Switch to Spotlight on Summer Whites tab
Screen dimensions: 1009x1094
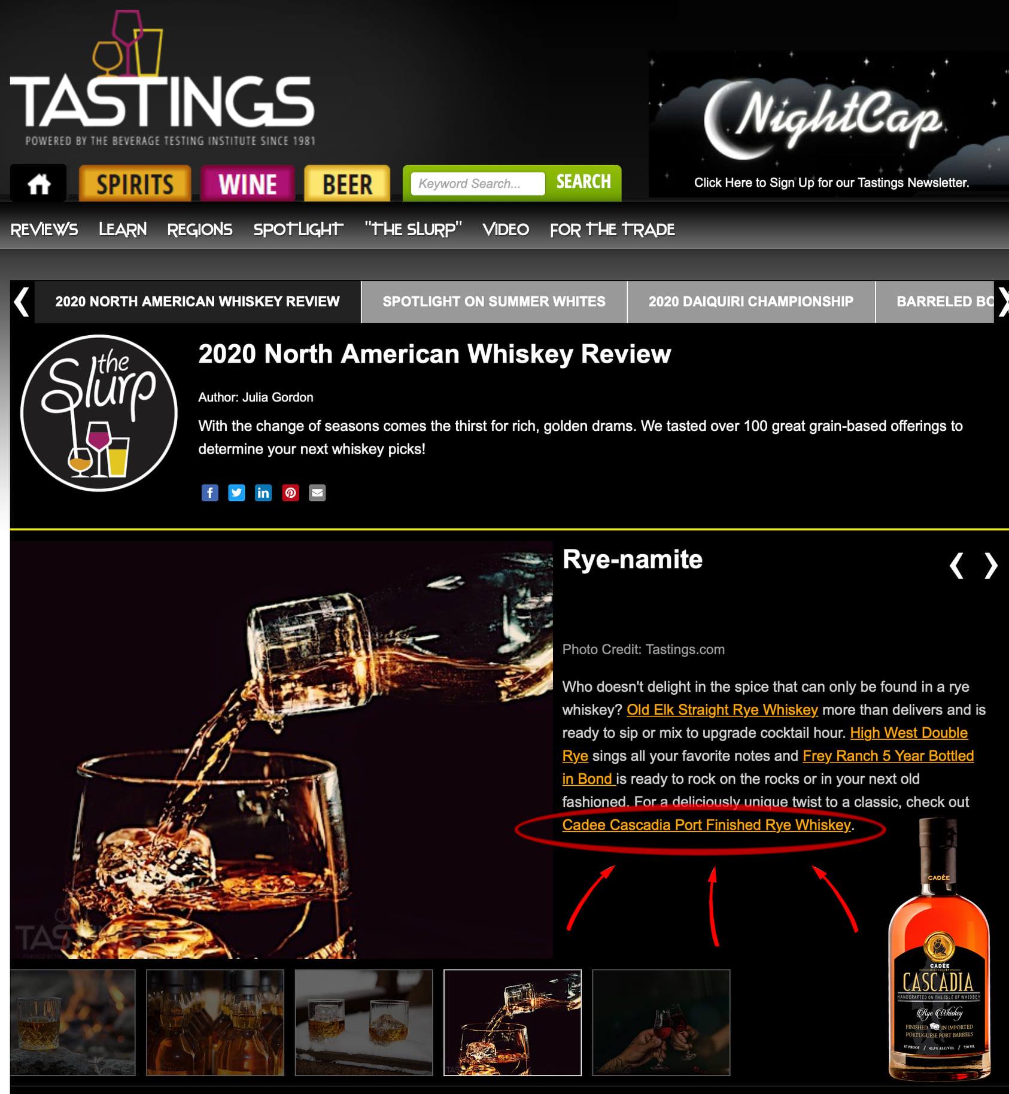(494, 302)
